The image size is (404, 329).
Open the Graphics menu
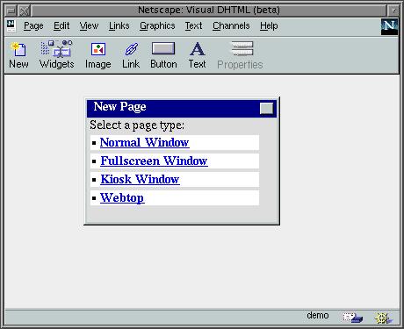(x=157, y=26)
